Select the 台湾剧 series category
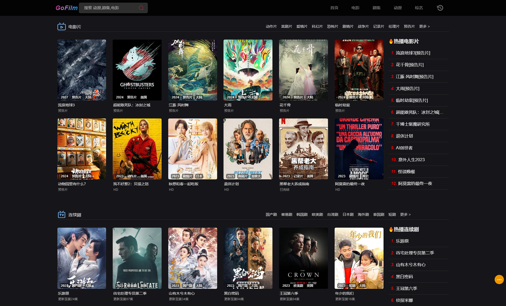 pos(333,214)
